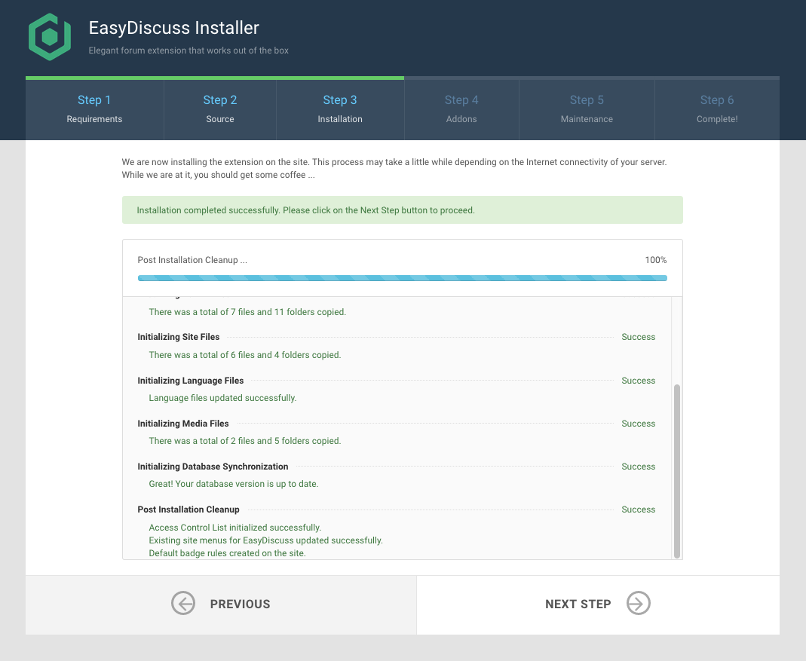This screenshot has width=806, height=661.
Task: Click the installation log scrollbar thumb
Action: pos(677,471)
